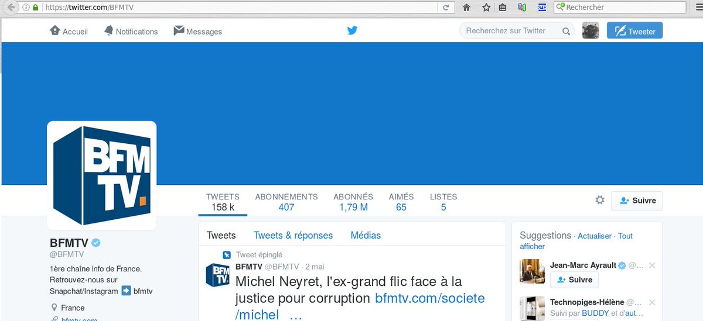703x321 pixels.
Task: Click the pinned tweet pin icon
Action: (227, 255)
